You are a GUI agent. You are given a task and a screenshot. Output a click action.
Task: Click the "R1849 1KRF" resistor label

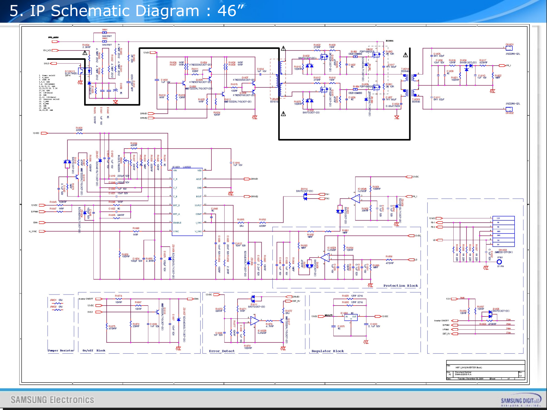[x=136, y=231]
